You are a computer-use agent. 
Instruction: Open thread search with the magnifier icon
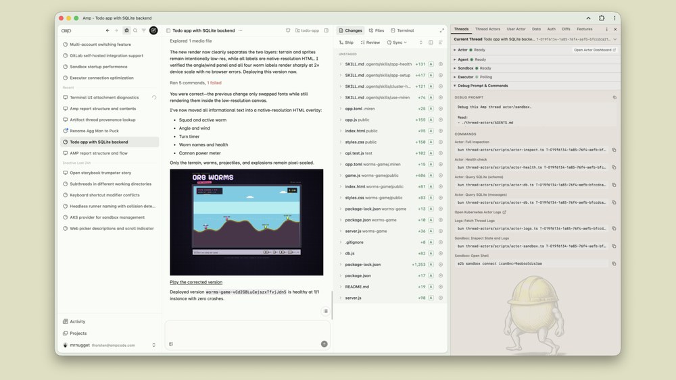[x=135, y=30]
